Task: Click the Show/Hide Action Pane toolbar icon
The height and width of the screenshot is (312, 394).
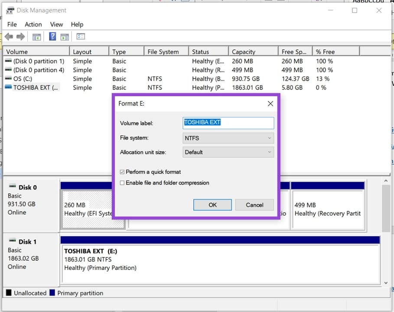Action: coord(64,36)
